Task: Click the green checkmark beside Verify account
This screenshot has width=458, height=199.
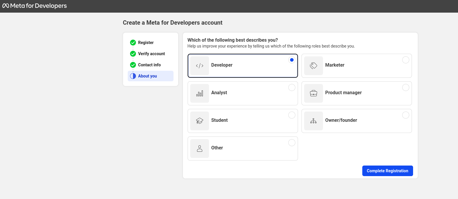Action: (133, 54)
